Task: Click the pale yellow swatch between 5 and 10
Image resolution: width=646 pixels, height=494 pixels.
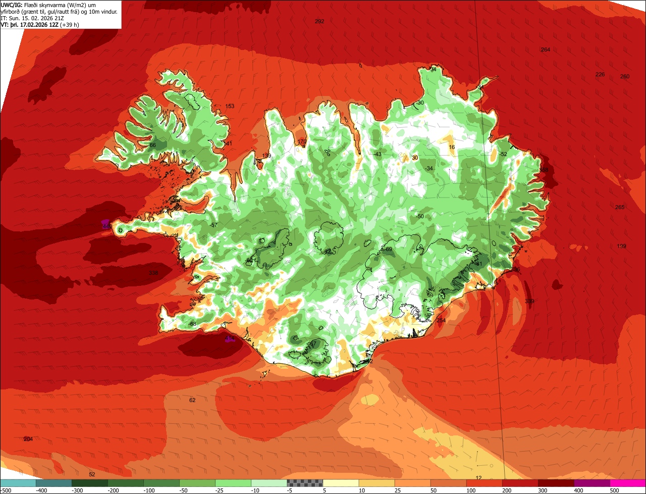Action: pyautogui.click(x=341, y=483)
